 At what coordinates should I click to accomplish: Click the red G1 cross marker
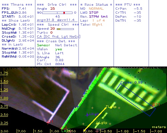[x=48, y=123]
